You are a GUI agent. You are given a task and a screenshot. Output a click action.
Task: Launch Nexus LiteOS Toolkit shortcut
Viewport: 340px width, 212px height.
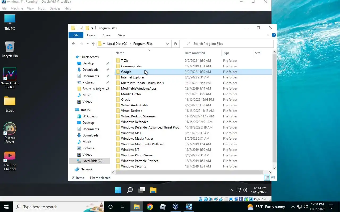pos(10,78)
